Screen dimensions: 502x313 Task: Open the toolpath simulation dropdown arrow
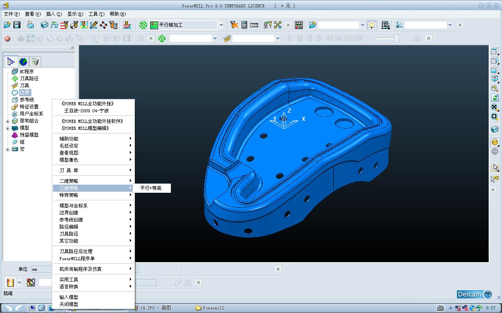215,38
